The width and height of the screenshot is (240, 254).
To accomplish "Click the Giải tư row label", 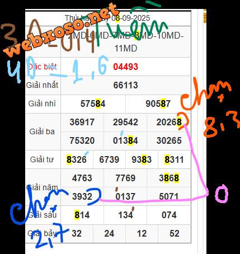I will point(42,159).
